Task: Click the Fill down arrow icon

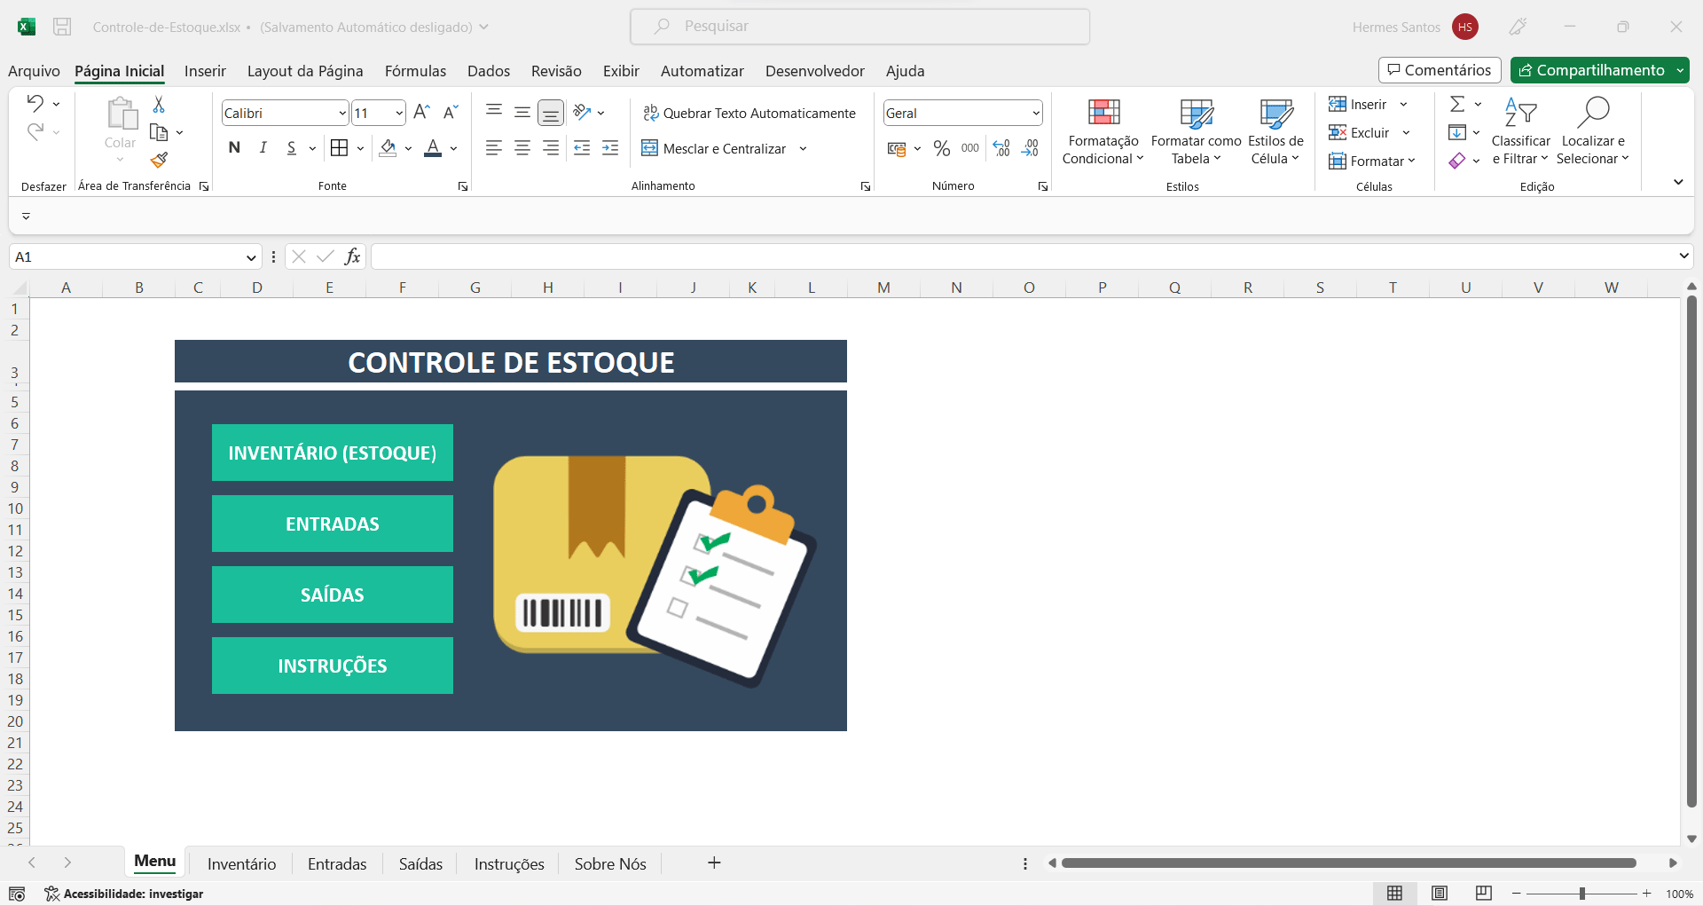Action: tap(1456, 132)
